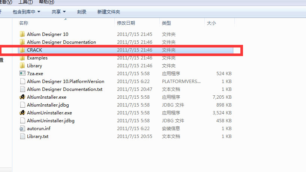Click the 7,205 KB size value
The width and height of the screenshot is (306, 172).
tap(222, 97)
